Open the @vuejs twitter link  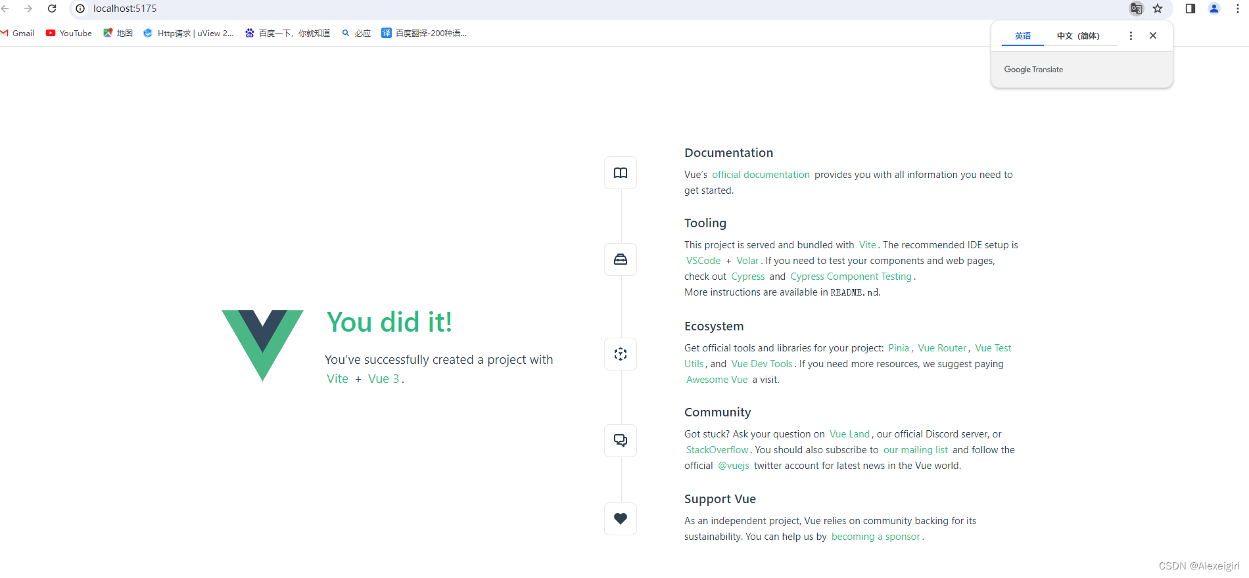tap(734, 466)
